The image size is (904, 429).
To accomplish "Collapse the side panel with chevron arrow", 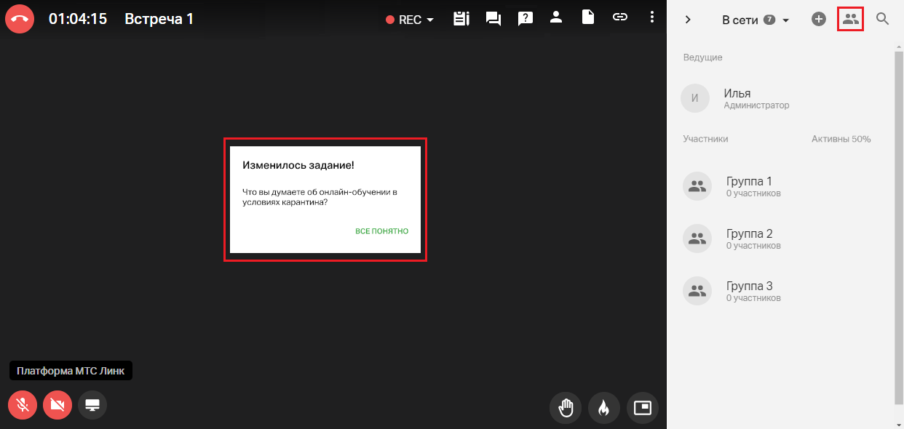I will click(688, 20).
